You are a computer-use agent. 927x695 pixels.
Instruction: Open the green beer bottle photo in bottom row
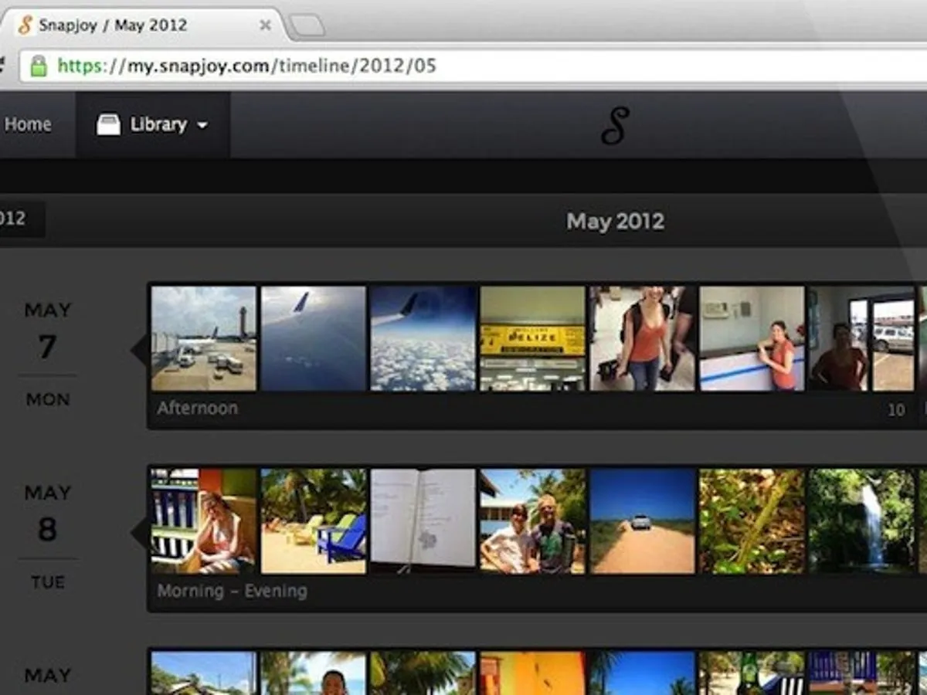click(x=752, y=673)
